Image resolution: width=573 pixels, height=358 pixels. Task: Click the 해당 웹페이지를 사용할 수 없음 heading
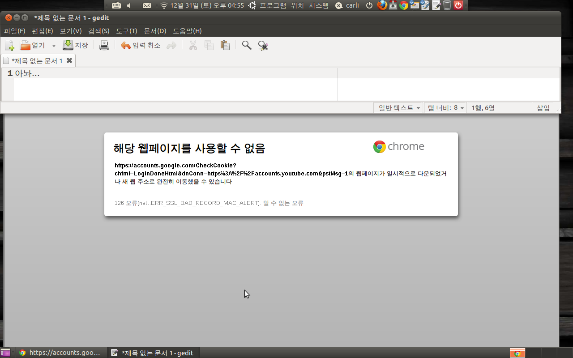189,148
